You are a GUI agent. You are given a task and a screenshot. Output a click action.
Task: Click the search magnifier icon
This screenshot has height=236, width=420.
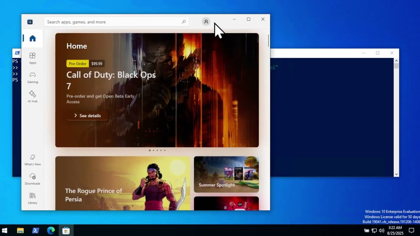184,22
